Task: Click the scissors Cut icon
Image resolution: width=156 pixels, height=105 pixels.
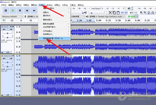Action: (x=110, y=13)
